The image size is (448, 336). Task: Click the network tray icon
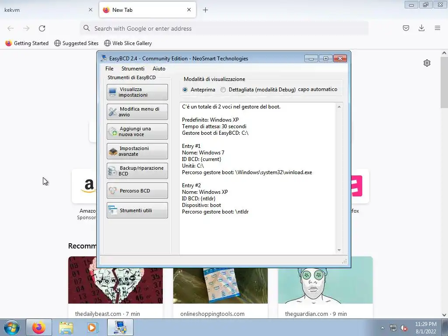click(393, 328)
